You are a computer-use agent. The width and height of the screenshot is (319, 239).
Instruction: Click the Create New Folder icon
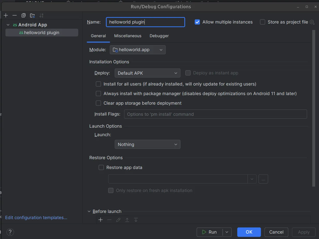point(32,16)
